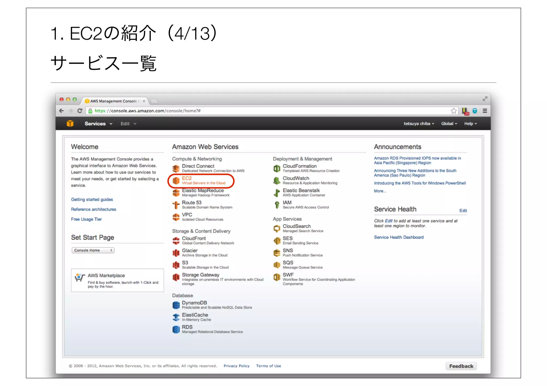
Task: Open the tetsuya chiba account menu
Action: point(419,124)
